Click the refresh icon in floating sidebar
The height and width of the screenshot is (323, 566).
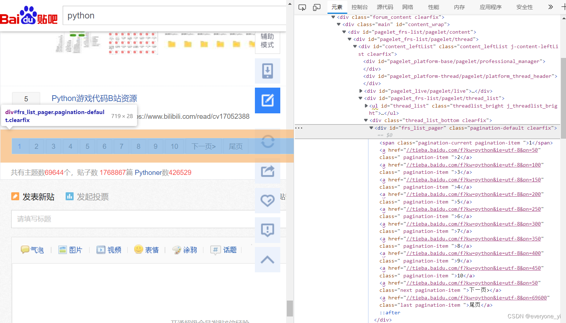[x=268, y=141]
